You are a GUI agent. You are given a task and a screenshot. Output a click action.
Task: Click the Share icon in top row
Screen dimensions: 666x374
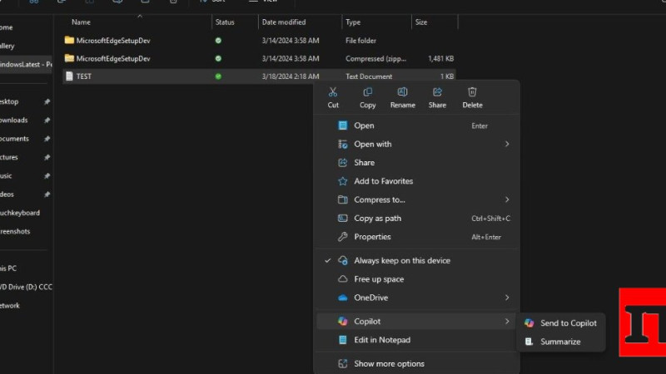coord(437,92)
